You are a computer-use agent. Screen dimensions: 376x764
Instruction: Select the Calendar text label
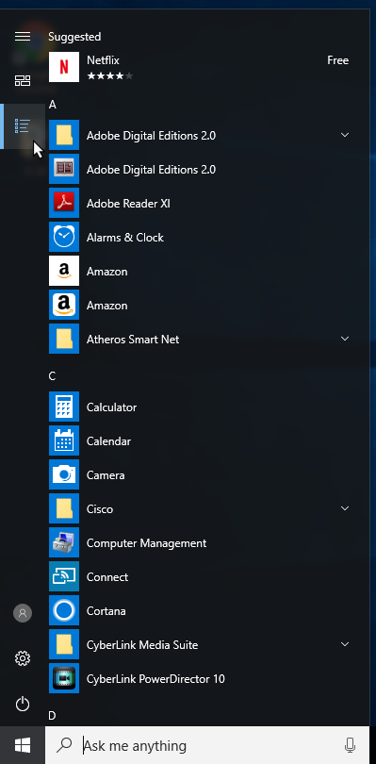click(x=108, y=441)
